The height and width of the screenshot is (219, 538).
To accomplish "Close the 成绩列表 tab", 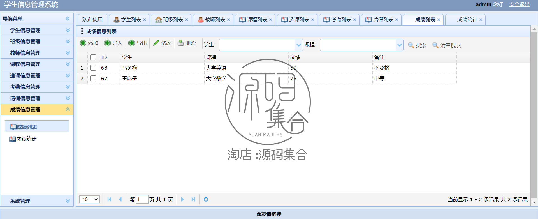I will click(x=439, y=20).
